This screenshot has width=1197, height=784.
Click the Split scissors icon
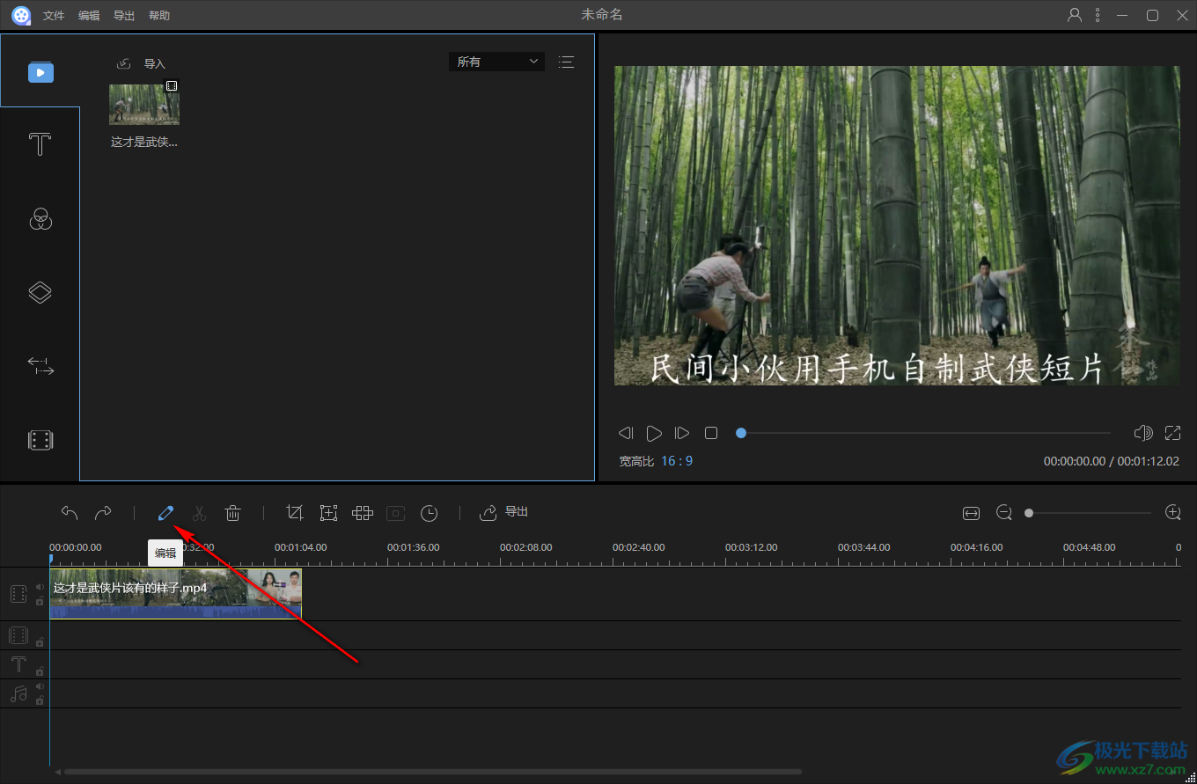click(199, 512)
